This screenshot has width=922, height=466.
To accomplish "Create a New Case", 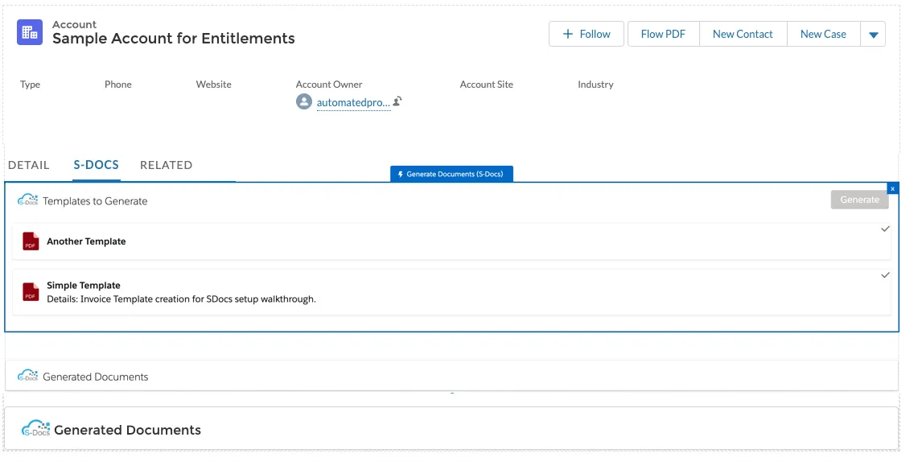I will 823,34.
